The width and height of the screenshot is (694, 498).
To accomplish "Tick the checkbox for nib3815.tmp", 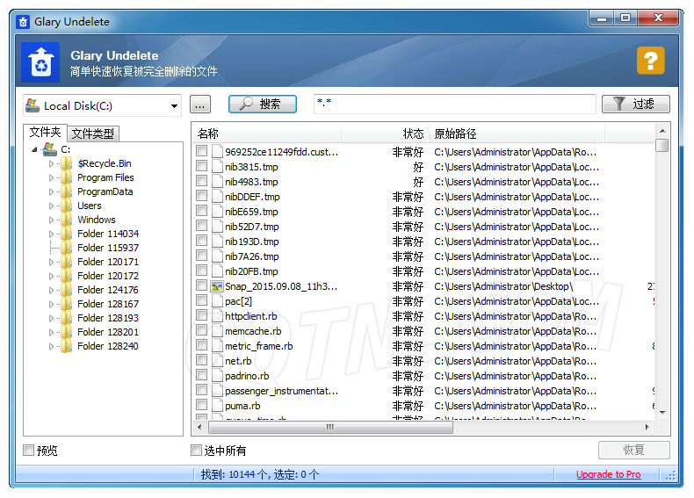I will [x=202, y=167].
